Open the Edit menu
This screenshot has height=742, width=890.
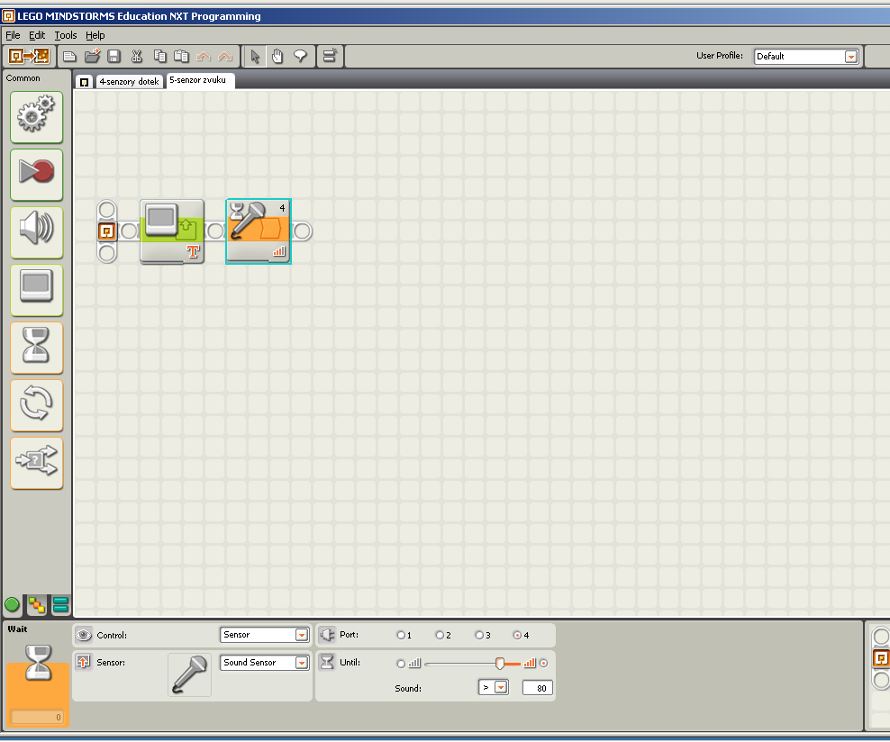37,35
